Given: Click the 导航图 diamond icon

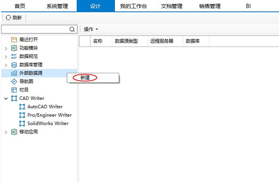Looking at the screenshot, I should click(x=14, y=81).
